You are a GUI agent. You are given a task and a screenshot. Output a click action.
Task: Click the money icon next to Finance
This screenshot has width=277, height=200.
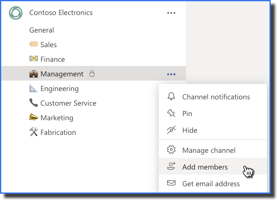[x=33, y=58]
